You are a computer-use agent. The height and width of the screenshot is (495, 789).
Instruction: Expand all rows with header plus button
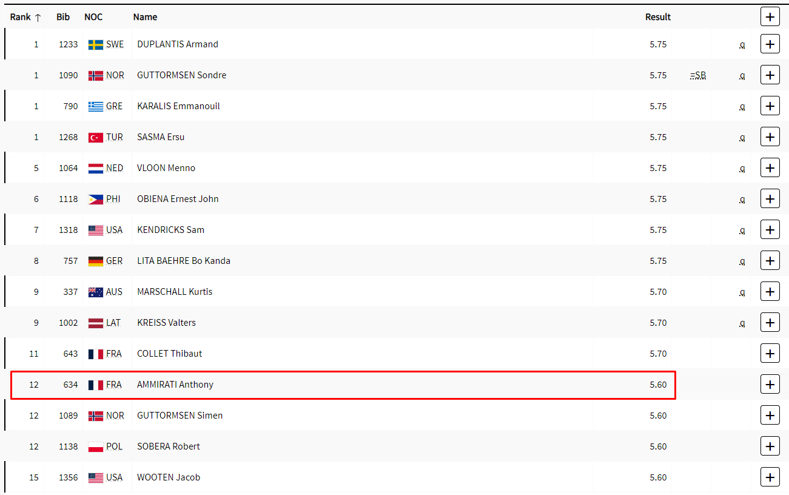tap(770, 17)
